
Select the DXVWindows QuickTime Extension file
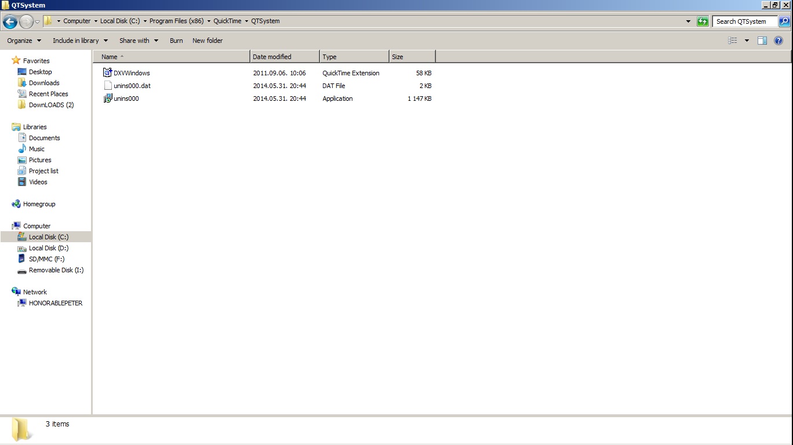coord(132,73)
